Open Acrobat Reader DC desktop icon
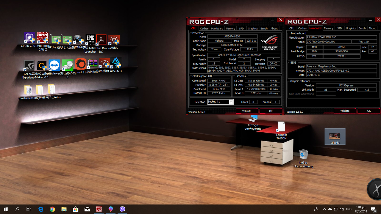Screen dimensions: 381x214 (101, 40)
